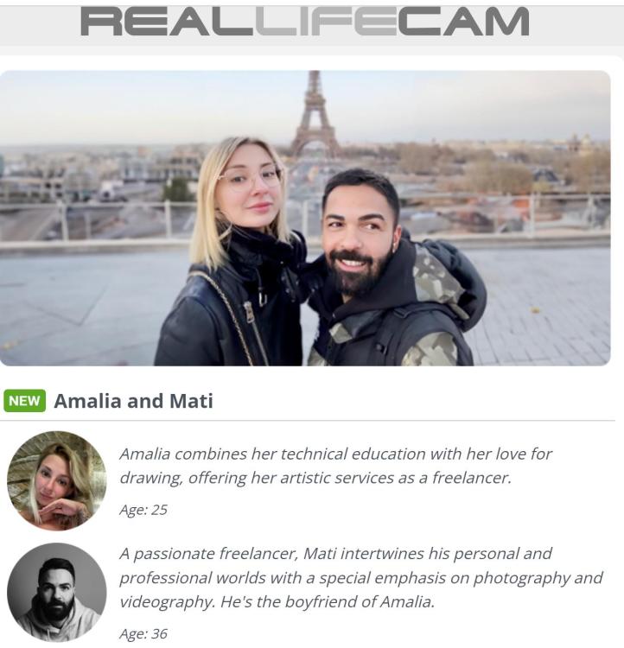Open the circular avatar beside Amalia's description

(57, 480)
